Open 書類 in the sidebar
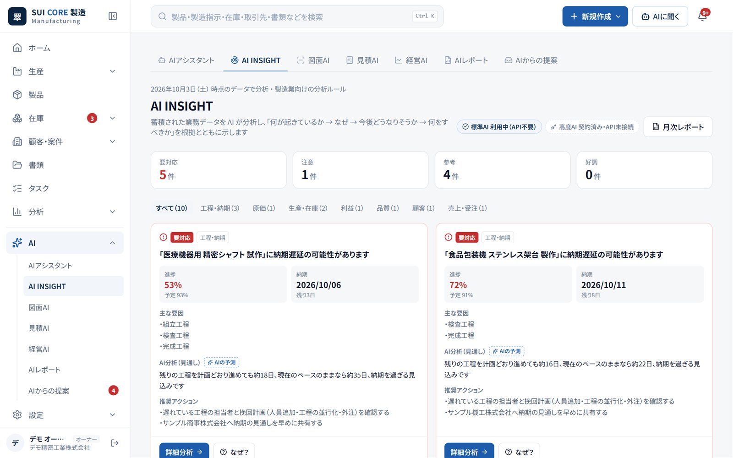 click(x=65, y=165)
